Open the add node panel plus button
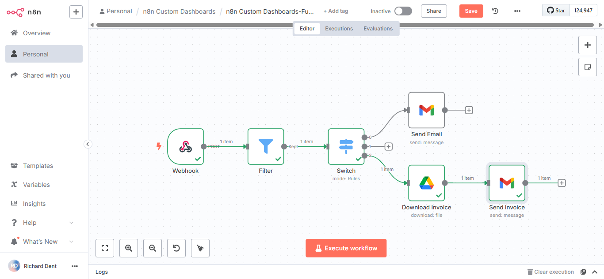604x279 pixels. click(588, 45)
